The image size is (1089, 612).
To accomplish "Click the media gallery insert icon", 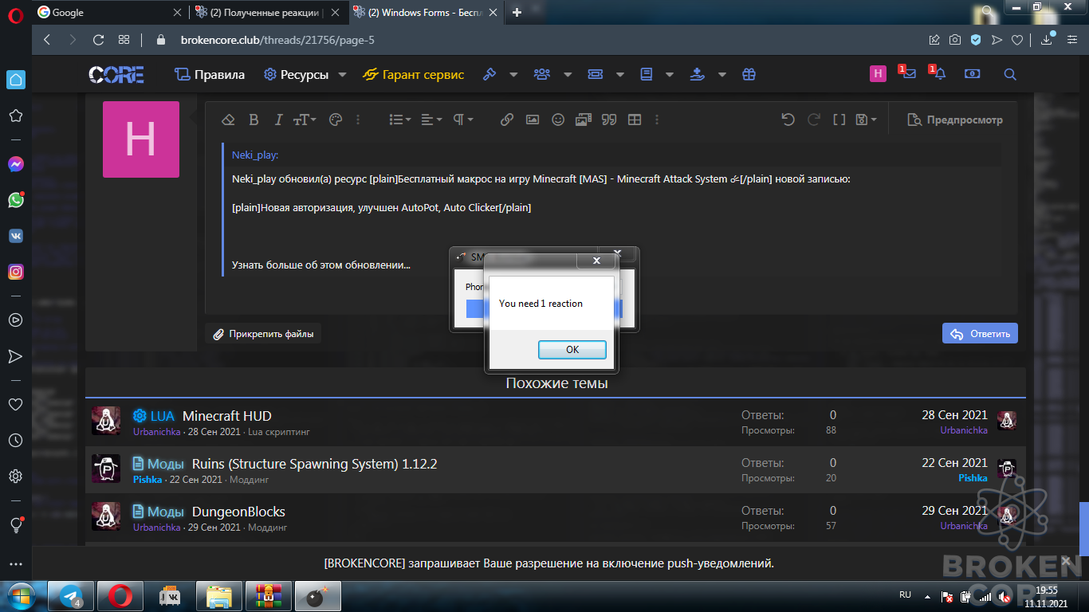I will click(x=583, y=120).
